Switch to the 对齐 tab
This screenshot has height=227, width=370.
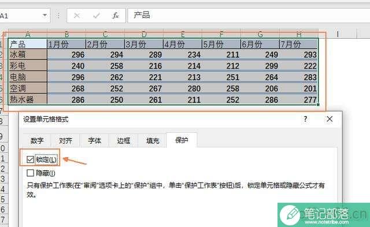point(65,141)
